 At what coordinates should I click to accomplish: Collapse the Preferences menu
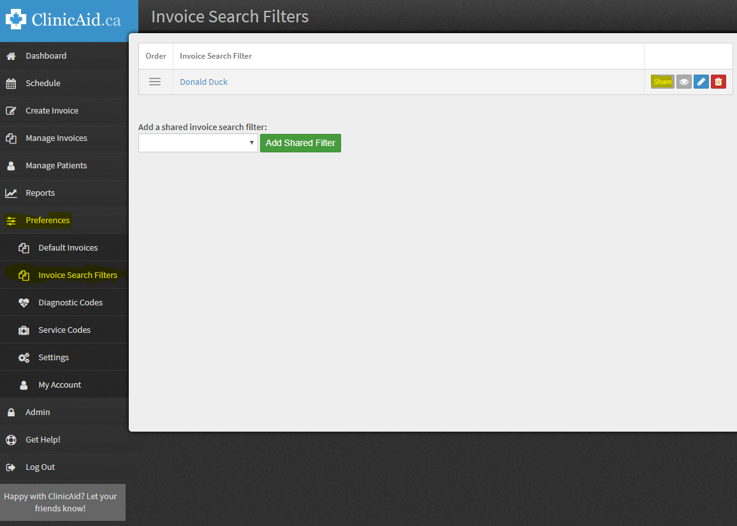pos(64,221)
